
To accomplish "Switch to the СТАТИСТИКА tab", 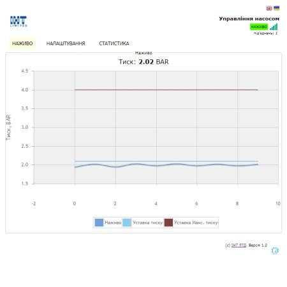I will [114, 43].
